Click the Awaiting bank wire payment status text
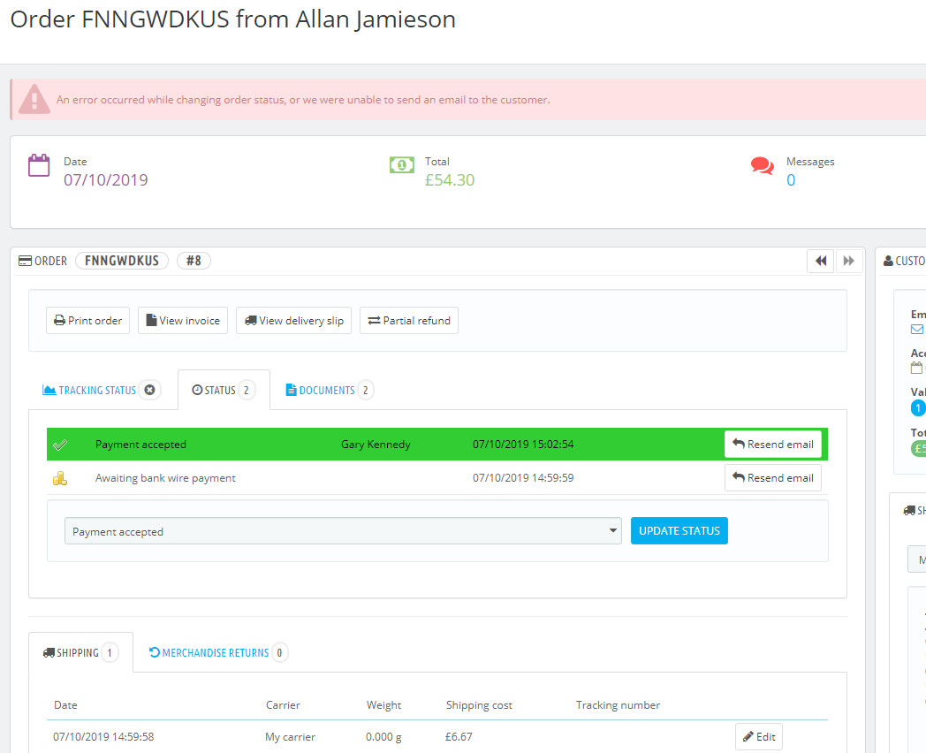This screenshot has width=926, height=753. [x=165, y=478]
